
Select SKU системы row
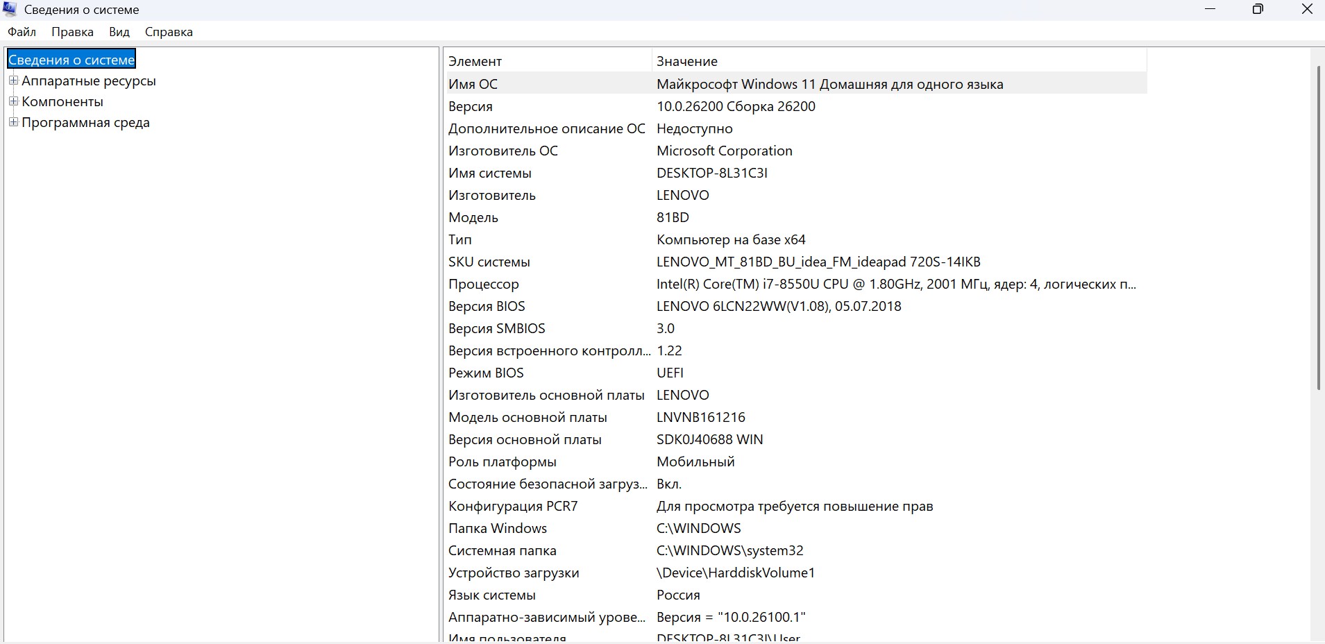click(796, 262)
